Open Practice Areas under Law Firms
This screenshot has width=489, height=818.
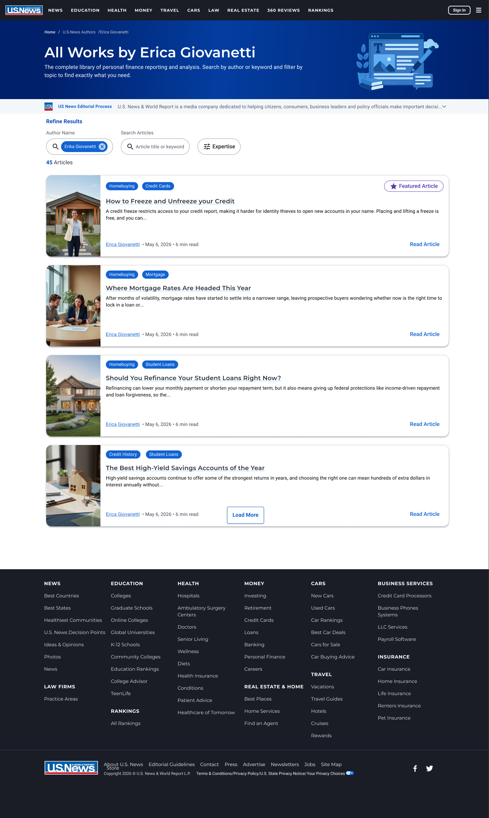(61, 699)
